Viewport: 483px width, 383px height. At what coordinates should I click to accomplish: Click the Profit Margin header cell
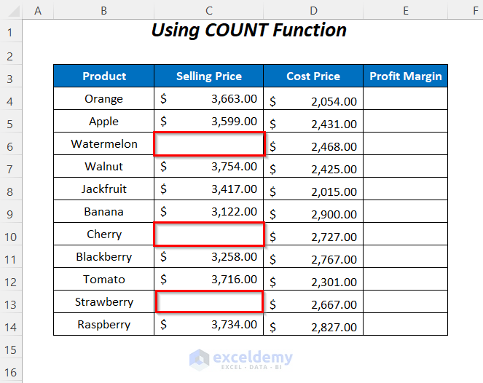click(405, 76)
